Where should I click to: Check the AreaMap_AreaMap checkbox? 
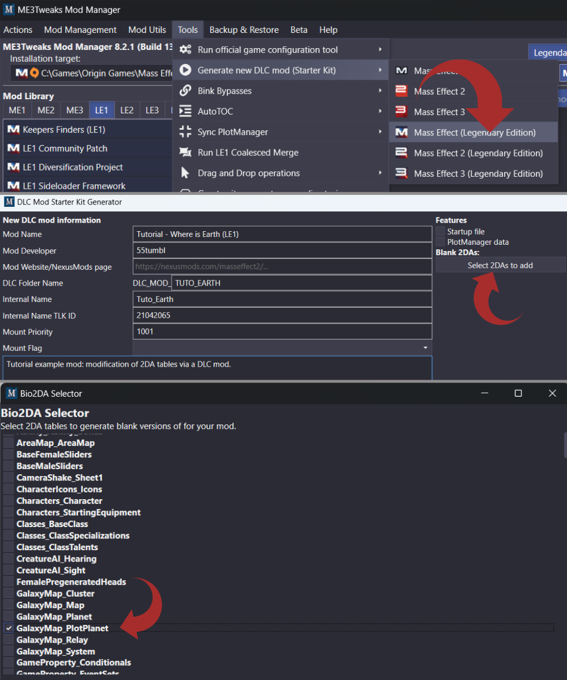(9, 443)
